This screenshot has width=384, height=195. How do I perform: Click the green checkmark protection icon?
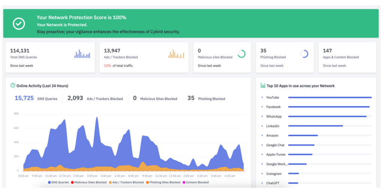click(19, 24)
